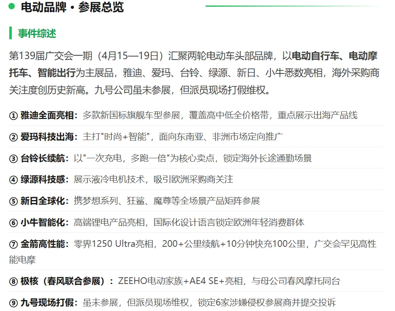Image resolution: width=395 pixels, height=311 pixels.
Task: Click the text '与母公司春风摩托同台'
Action: coord(296,281)
